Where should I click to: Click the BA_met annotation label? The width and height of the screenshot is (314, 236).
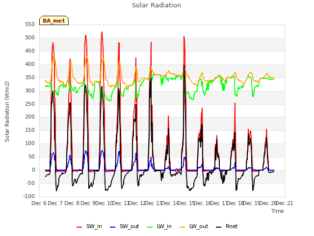pos(54,21)
